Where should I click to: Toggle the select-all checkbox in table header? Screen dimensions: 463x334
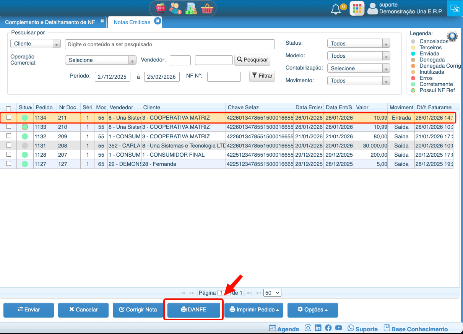[9, 109]
